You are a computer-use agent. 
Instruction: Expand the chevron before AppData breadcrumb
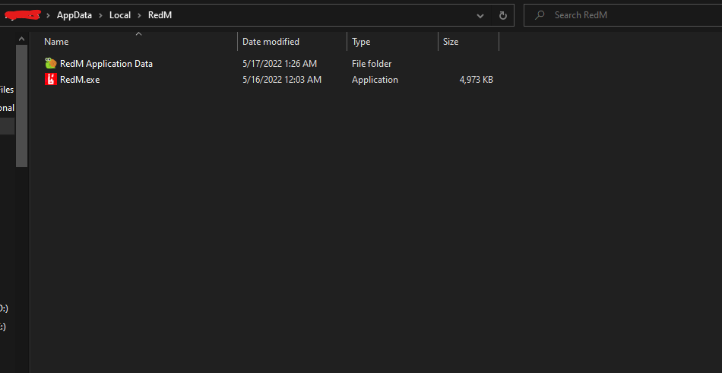tap(48, 15)
